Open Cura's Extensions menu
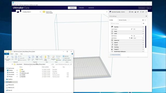Viewport: 166px width, 93px height. click(x=26, y=5)
